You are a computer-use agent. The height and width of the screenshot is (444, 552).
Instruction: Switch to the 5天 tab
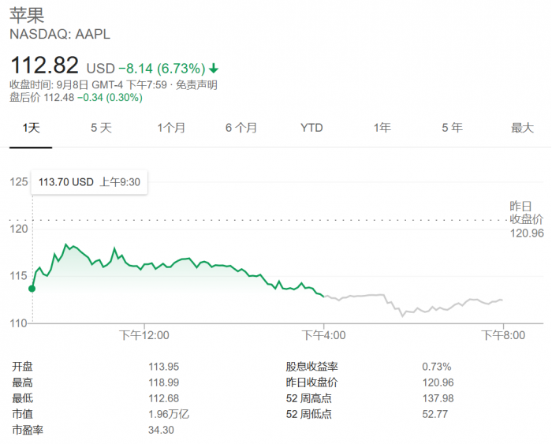[x=101, y=128]
